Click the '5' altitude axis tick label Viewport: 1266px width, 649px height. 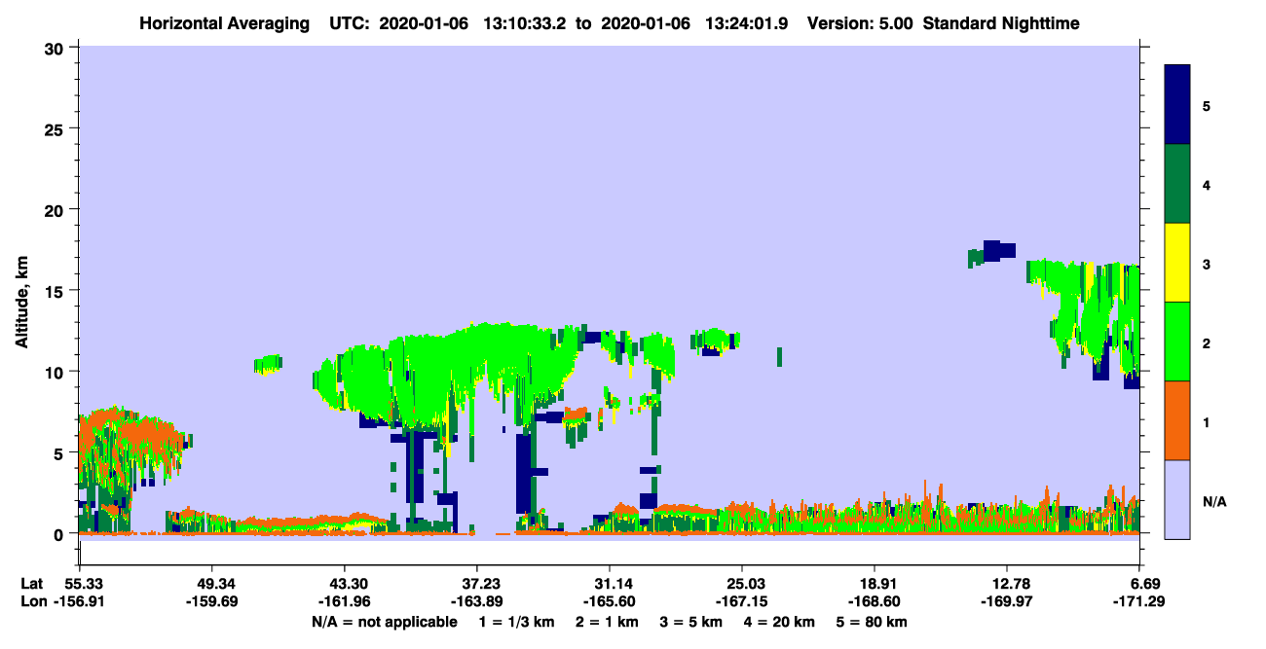pyautogui.click(x=60, y=452)
